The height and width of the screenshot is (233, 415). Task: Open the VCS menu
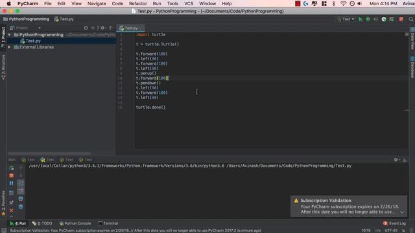[x=189, y=4]
